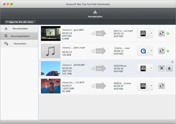176x124 pixels.
Task: Click output name John Le...uin.mp4
Action: (x=123, y=31)
